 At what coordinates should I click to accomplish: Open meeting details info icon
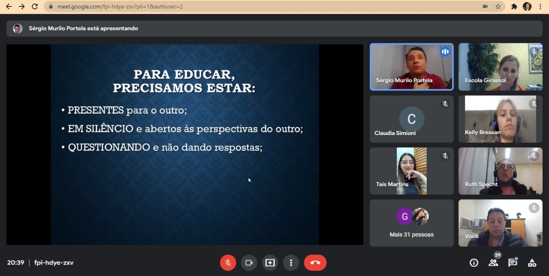(x=474, y=263)
